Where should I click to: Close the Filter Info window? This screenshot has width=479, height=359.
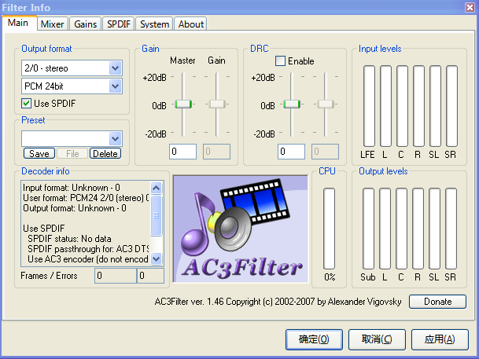pos(470,7)
